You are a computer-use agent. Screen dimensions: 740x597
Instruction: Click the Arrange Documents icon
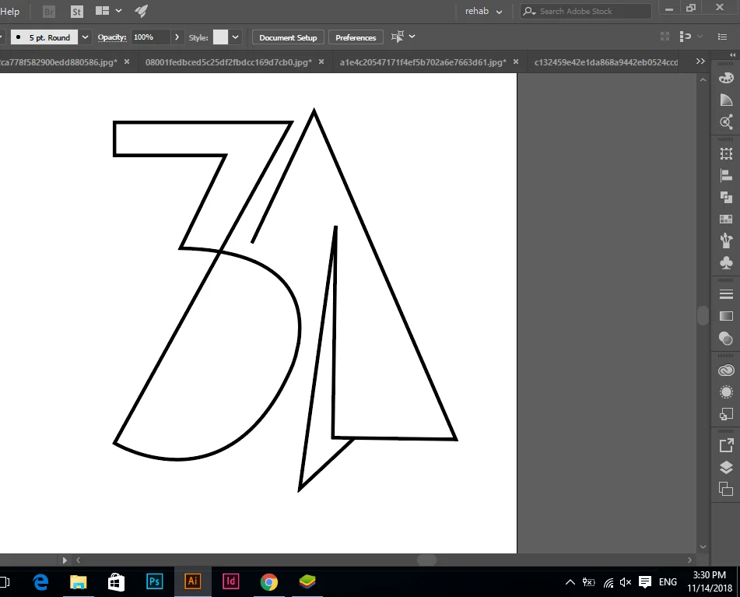coord(103,10)
